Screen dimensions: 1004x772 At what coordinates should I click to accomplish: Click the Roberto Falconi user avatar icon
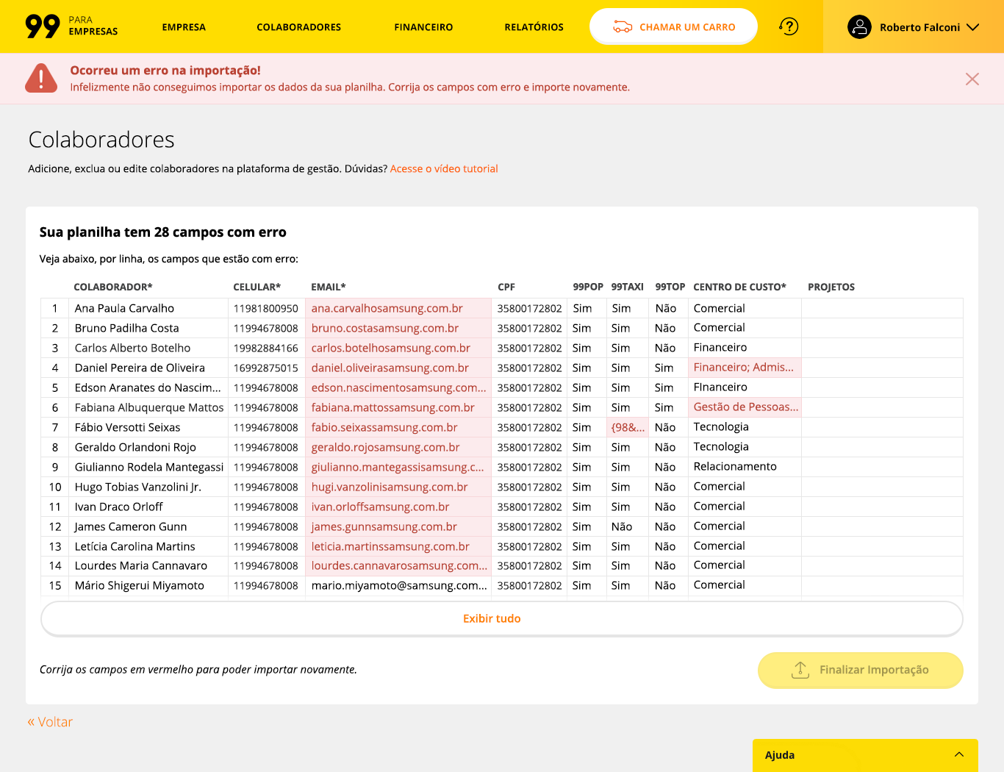coord(859,27)
